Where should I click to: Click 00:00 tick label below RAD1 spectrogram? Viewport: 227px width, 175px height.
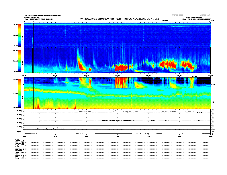coord(24,75)
